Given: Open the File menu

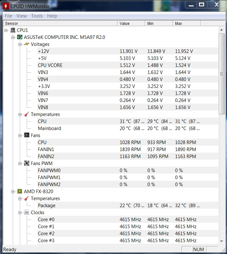Looking at the screenshot, I should click(8, 16).
